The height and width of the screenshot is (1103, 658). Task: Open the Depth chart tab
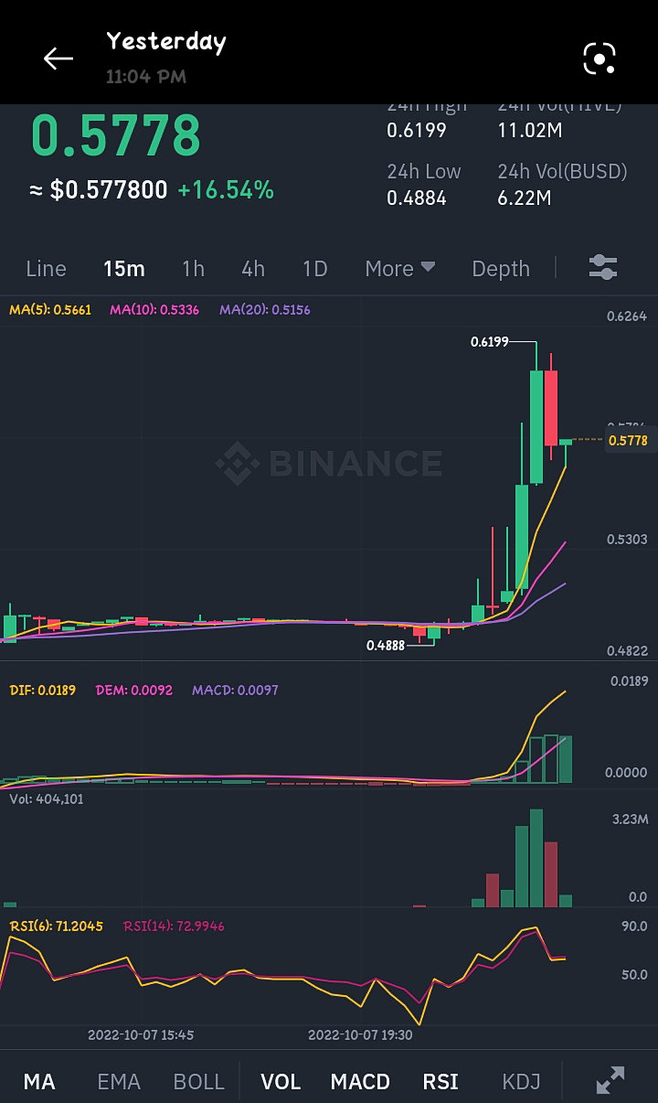click(x=501, y=268)
